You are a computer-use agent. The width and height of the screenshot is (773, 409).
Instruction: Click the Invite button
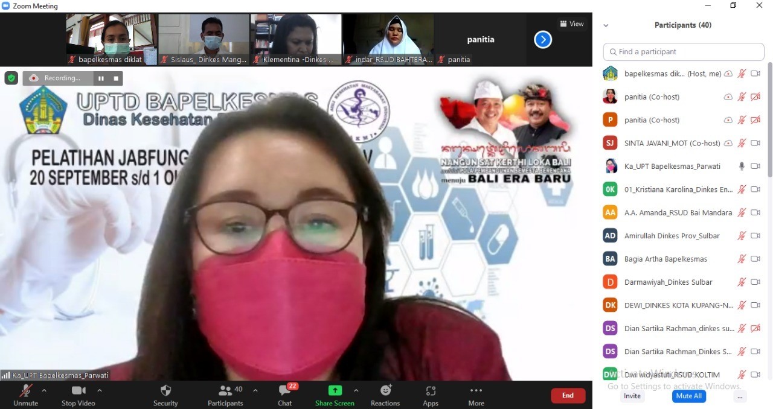pos(632,396)
